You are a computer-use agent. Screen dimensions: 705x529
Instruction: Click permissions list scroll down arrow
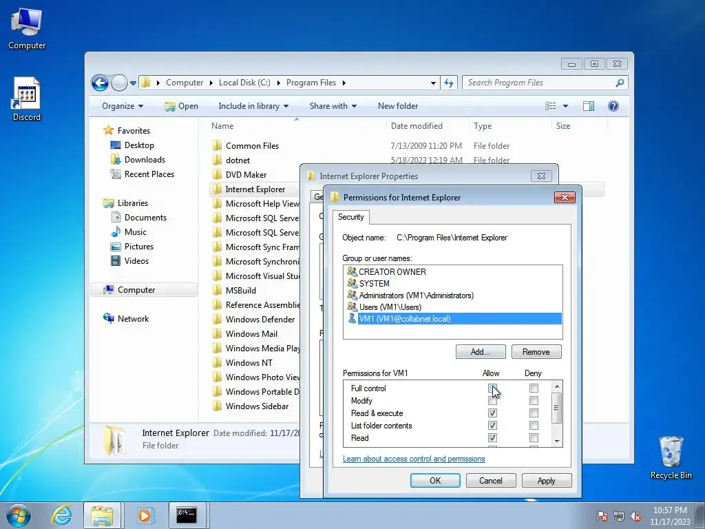(557, 442)
